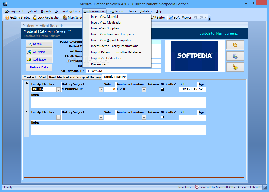The height and width of the screenshot is (192, 269).
Task: Choose Insert-View Materials menu entry
Action: coord(117,17)
